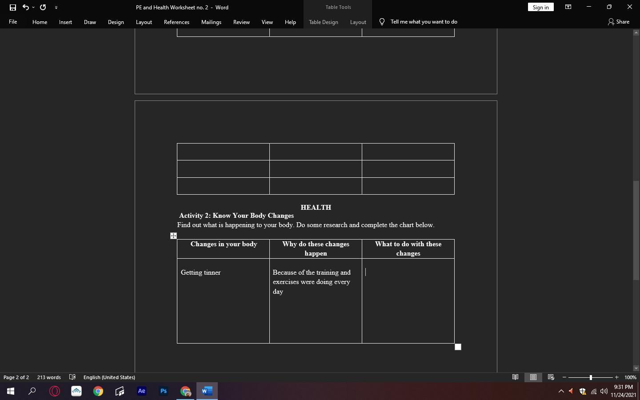The image size is (640, 400).
Task: Click the first empty cell of the upper table
Action: point(223,152)
